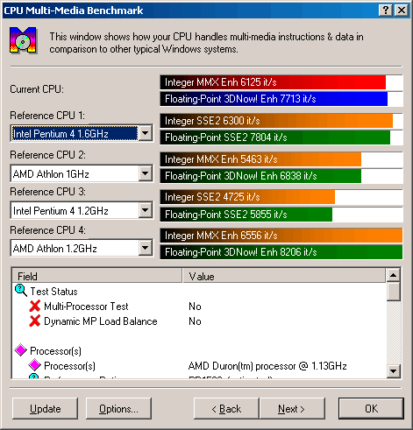Select the Processor(s) group header label
413x430 pixels.
point(55,350)
